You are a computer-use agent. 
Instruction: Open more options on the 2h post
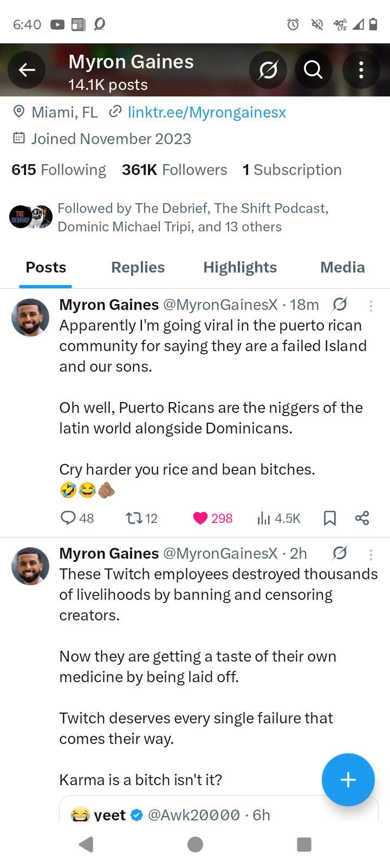(370, 554)
